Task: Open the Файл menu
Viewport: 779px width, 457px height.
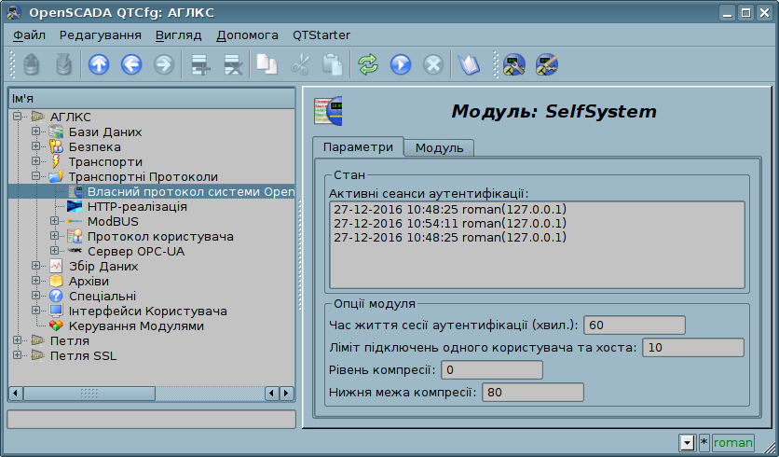Action: click(x=29, y=35)
